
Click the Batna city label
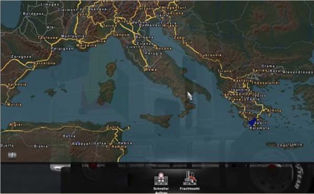pyautogui.click(x=69, y=136)
